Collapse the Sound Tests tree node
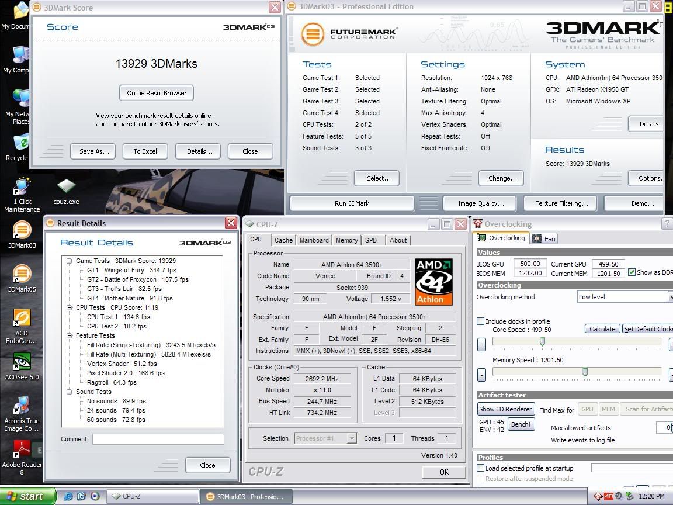Image resolution: width=673 pixels, height=505 pixels. (70, 392)
